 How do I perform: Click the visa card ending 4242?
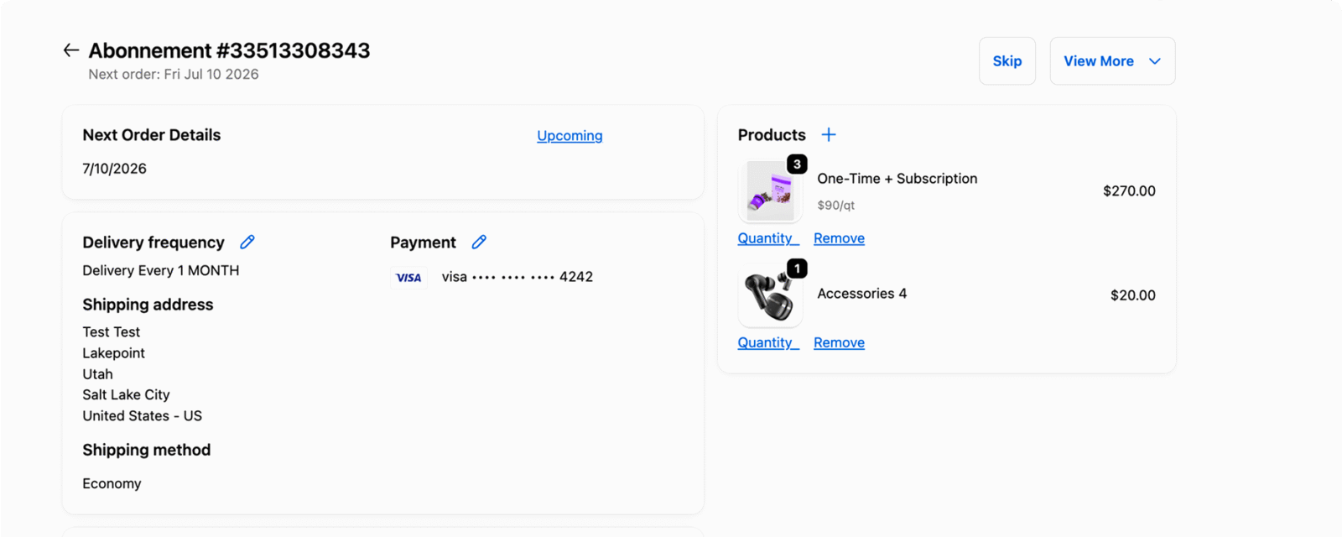[x=518, y=277]
